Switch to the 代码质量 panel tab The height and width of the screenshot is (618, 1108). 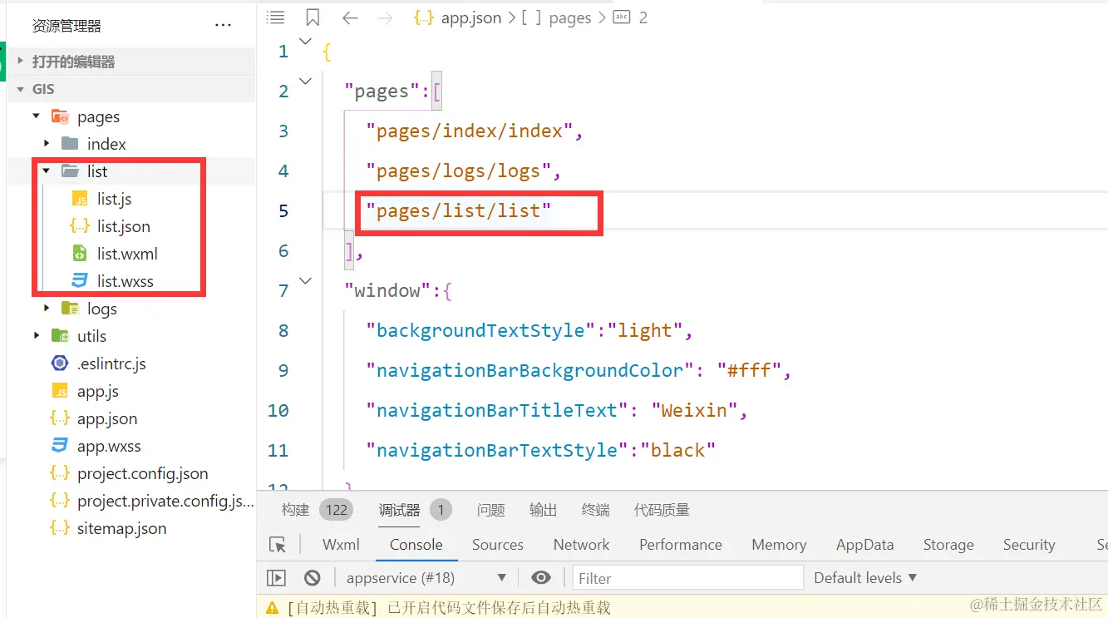click(662, 510)
